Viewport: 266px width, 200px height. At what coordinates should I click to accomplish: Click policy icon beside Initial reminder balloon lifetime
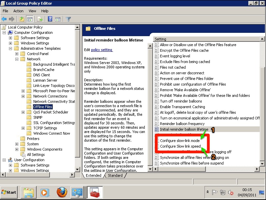157,129
